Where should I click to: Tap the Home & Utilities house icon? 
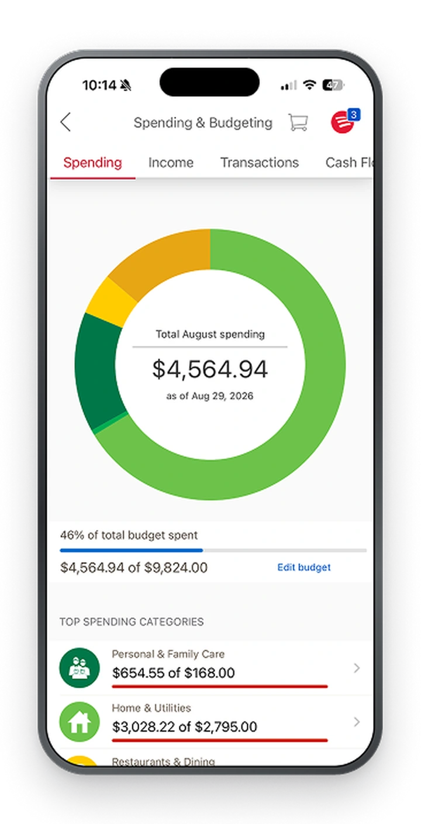pyautogui.click(x=80, y=722)
